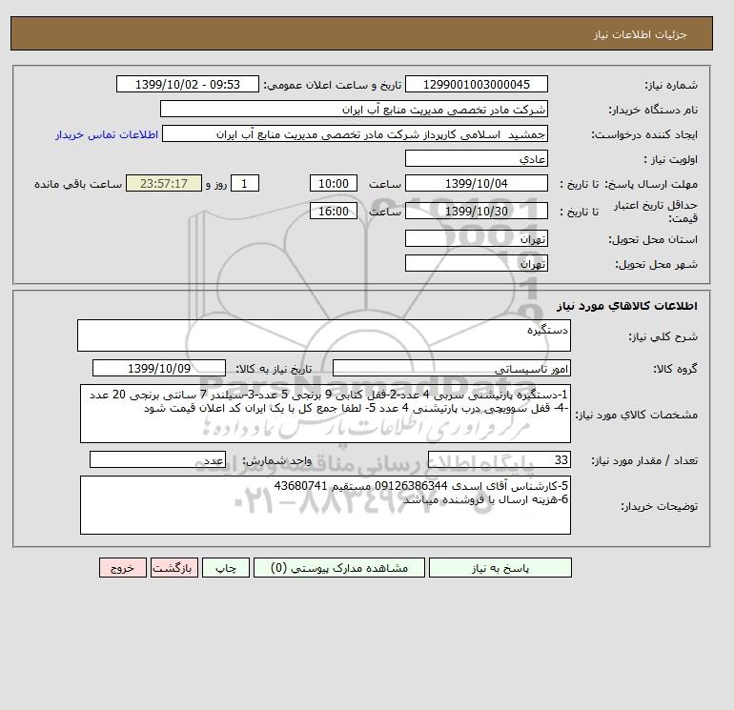Click the نام دستگاه خریدار label
734x710 pixels.
pos(653,110)
